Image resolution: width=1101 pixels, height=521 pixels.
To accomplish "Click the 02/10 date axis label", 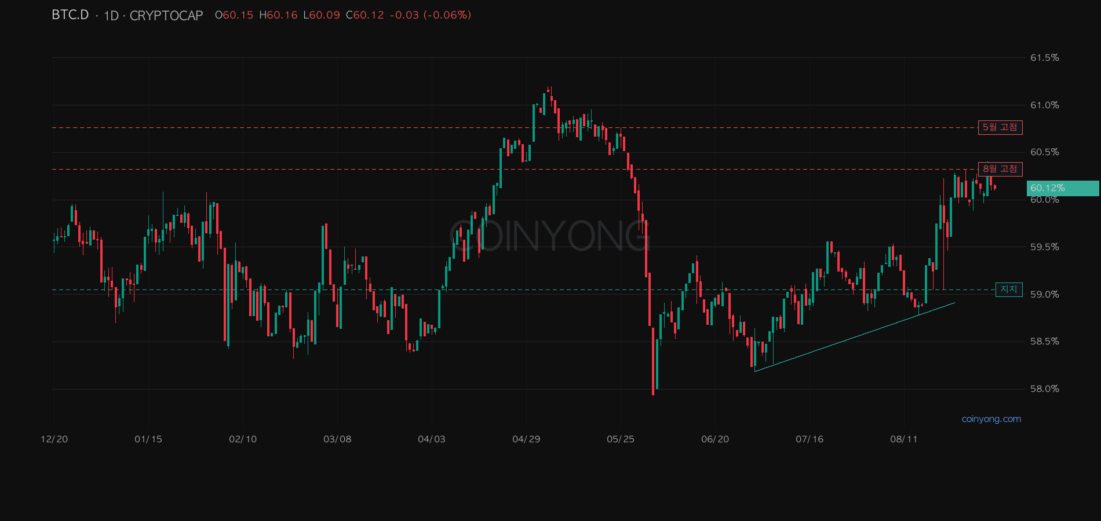I will pyautogui.click(x=243, y=439).
